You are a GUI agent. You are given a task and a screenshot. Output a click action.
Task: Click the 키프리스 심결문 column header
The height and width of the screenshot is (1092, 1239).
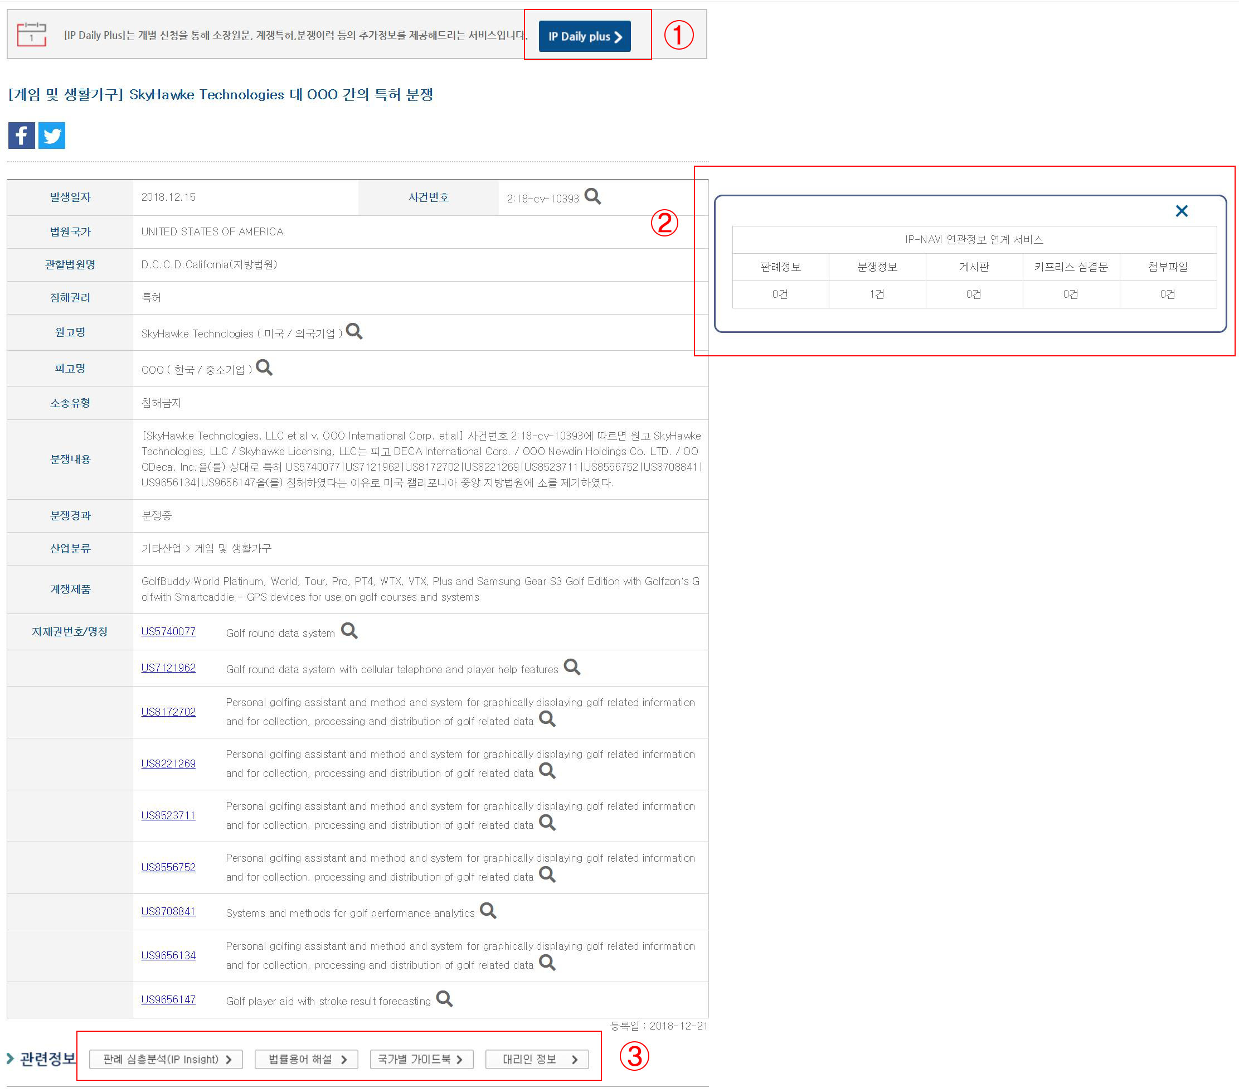(x=1071, y=267)
